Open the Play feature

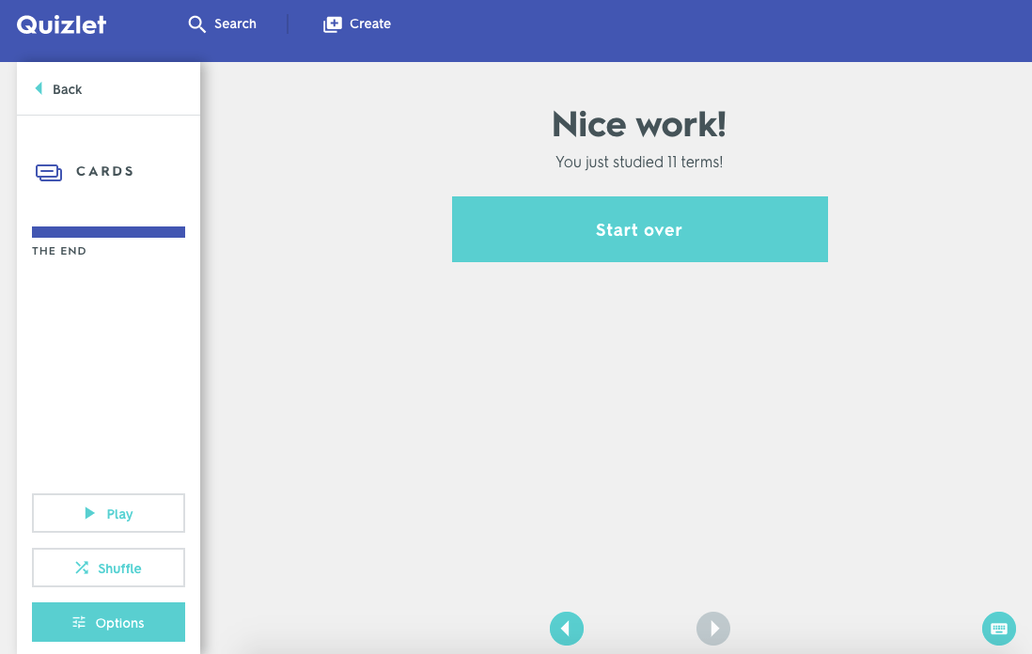point(108,513)
